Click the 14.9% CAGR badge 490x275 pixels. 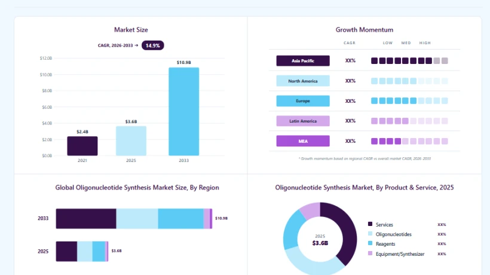[152, 45]
